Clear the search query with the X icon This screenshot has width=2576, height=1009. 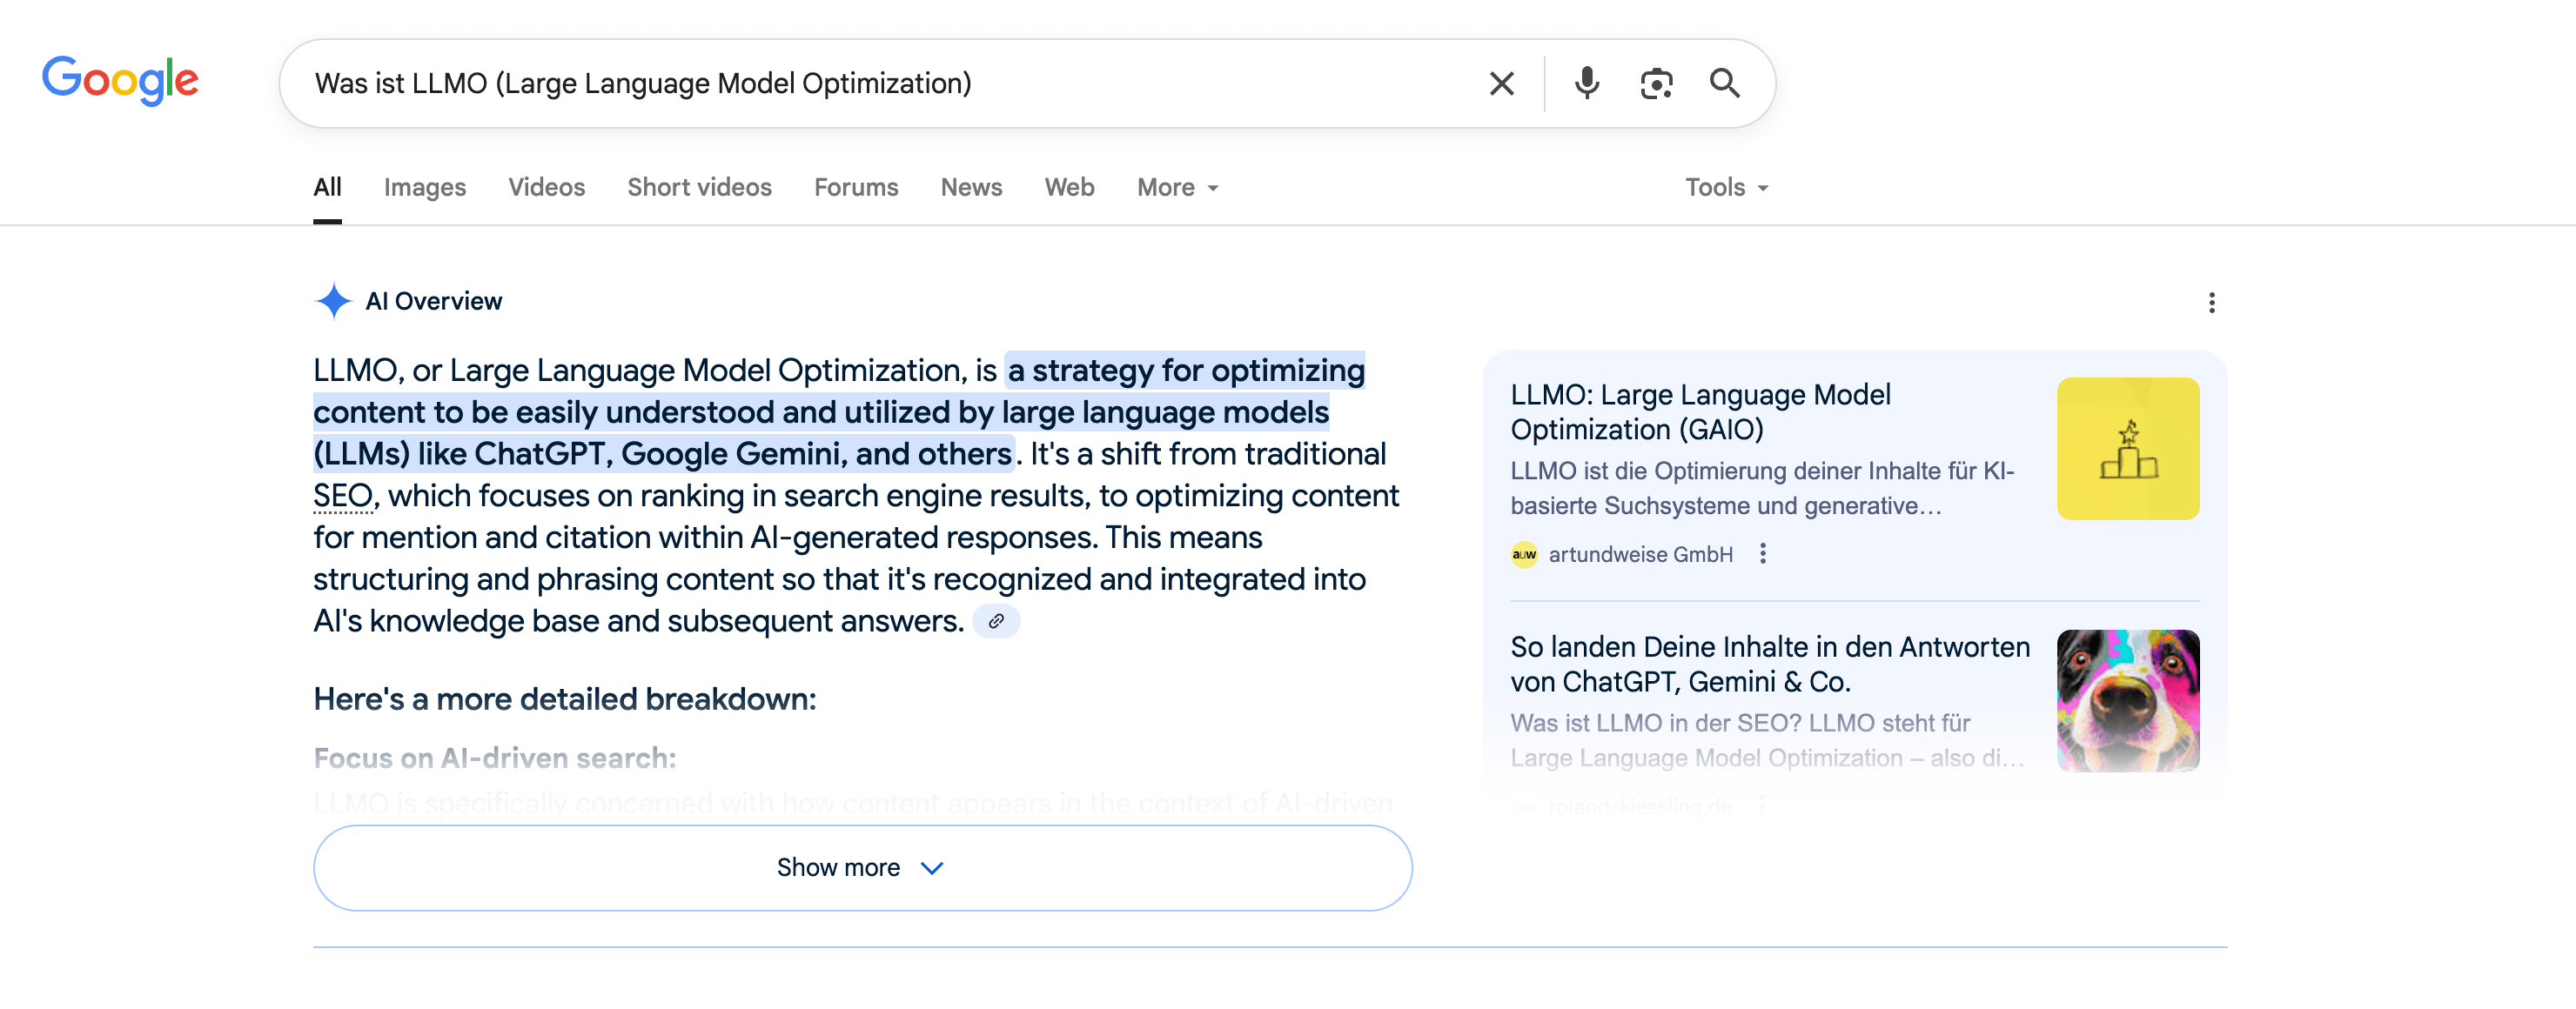(x=1501, y=84)
